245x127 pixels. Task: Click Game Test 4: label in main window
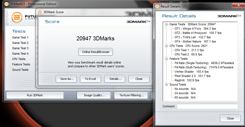[21, 54]
